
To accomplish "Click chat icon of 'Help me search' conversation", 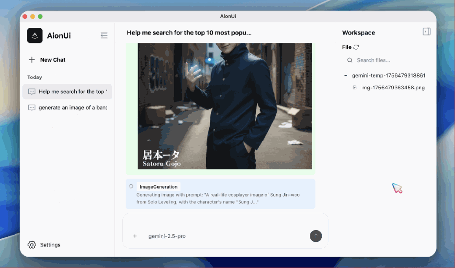I will [32, 92].
